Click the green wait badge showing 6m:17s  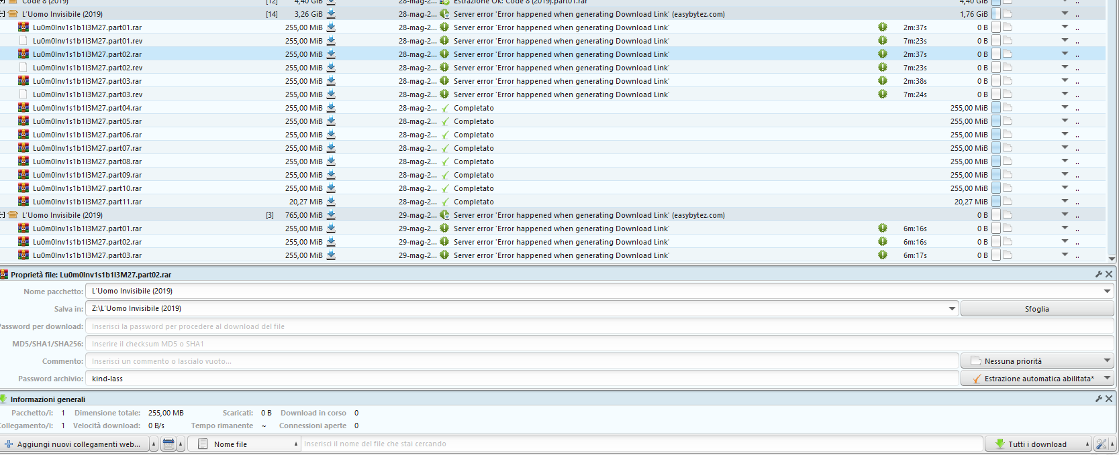click(883, 255)
